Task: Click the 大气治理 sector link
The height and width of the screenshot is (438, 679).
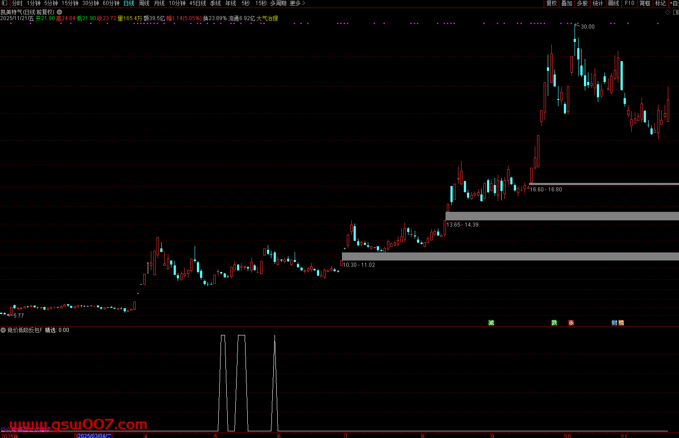Action: coord(267,18)
